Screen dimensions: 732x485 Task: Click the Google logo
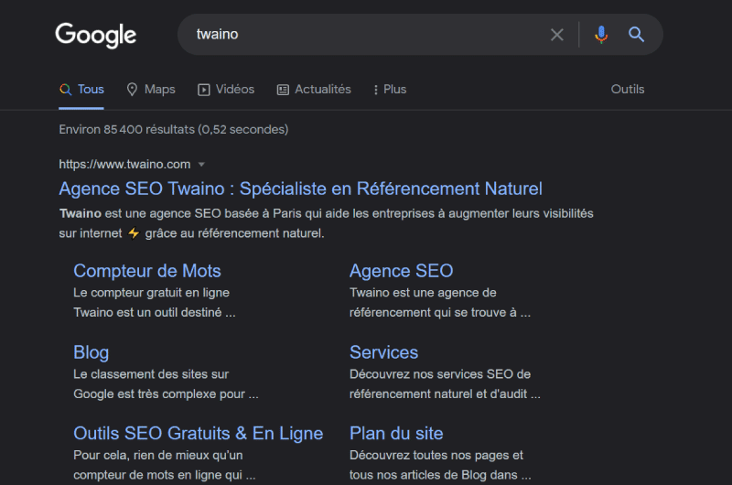pyautogui.click(x=96, y=35)
